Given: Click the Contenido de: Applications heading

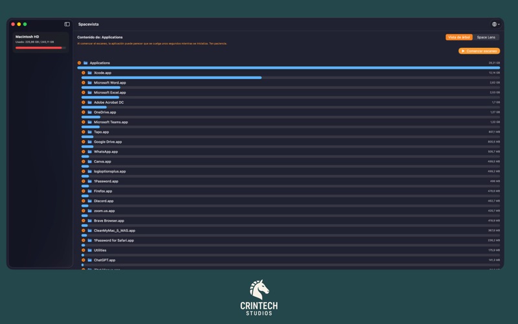Looking at the screenshot, I should (100, 38).
